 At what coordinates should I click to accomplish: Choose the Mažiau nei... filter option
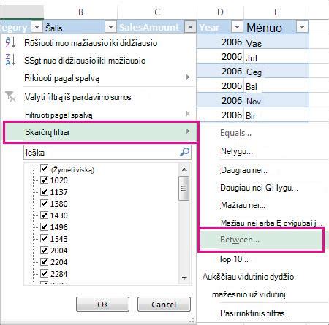(243, 205)
